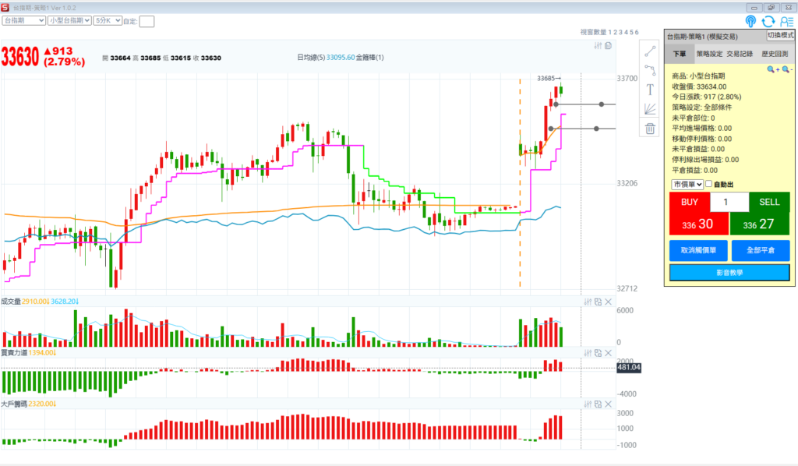The height and width of the screenshot is (466, 798).
Task: Set window count to 4
Action: click(627, 32)
